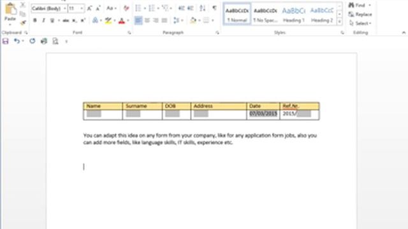408x229 pixels.
Task: Apply paragraph shading paint bucket
Action: pos(193,20)
